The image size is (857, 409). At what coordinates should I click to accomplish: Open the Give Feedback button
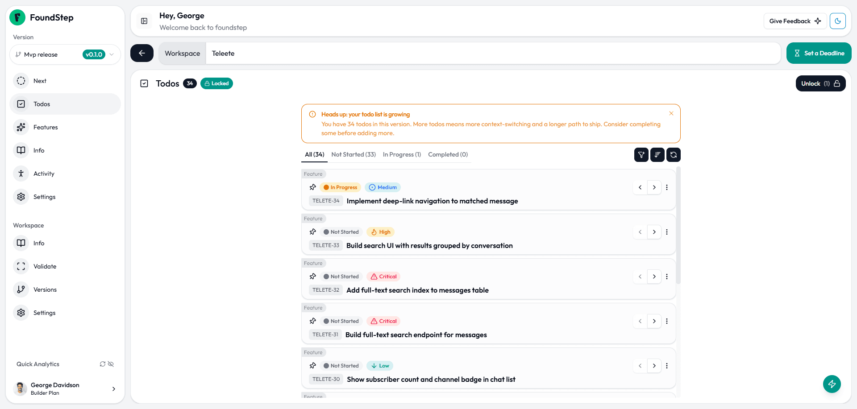point(795,21)
